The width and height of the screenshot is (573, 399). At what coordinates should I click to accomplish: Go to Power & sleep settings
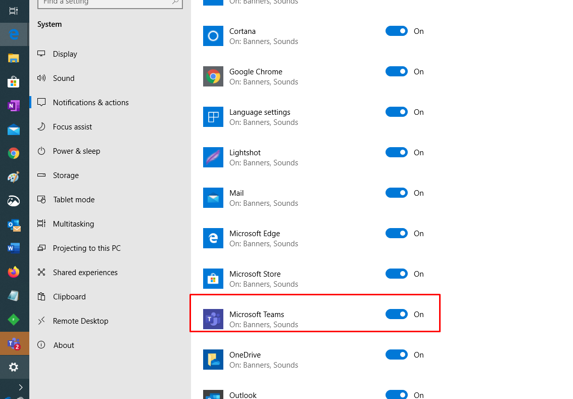click(x=110, y=151)
